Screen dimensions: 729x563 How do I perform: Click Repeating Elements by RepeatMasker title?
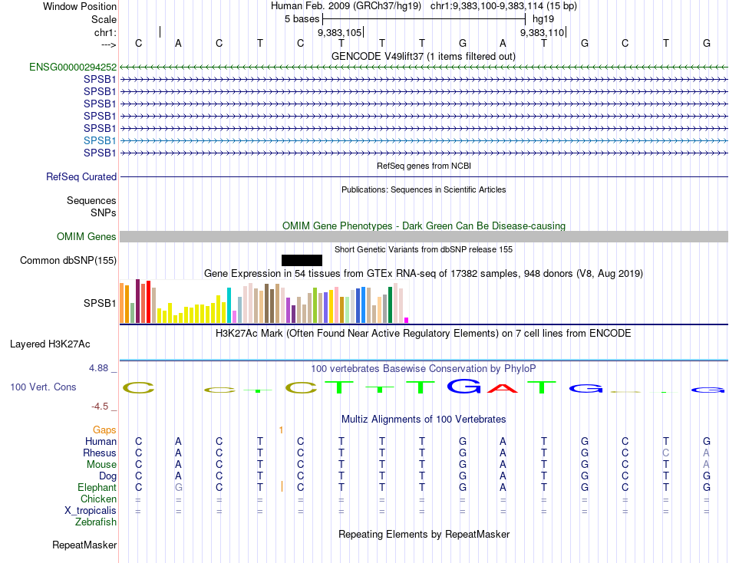[x=424, y=534]
